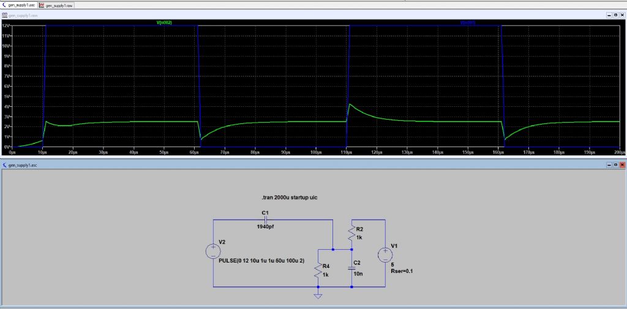Click the C2 capacitor symbol
The width and height of the screenshot is (627, 309).
point(351,268)
